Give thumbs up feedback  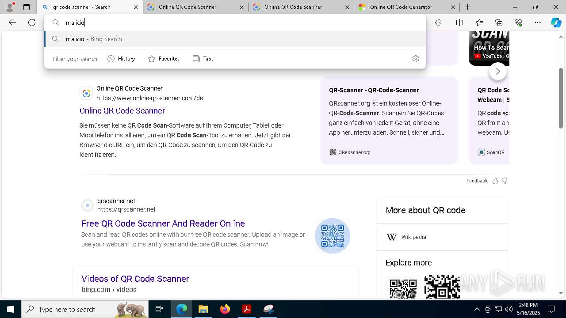point(495,181)
